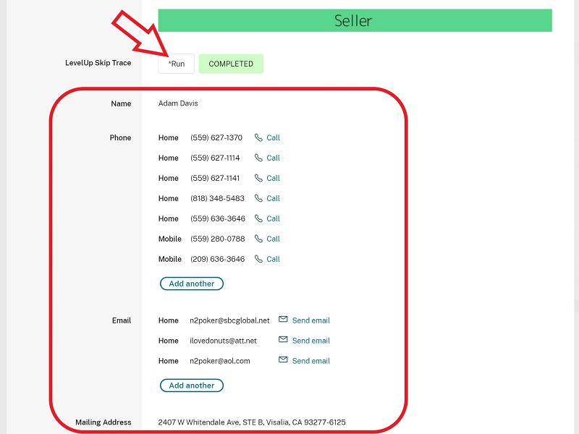Click phone icon for (818) 348-5483
Screen dimensions: 579x434
[258, 198]
